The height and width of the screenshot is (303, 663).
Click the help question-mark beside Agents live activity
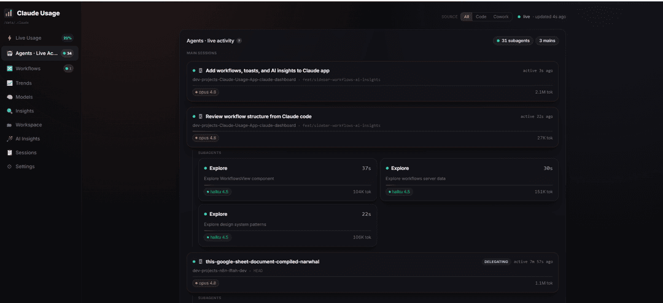[239, 41]
